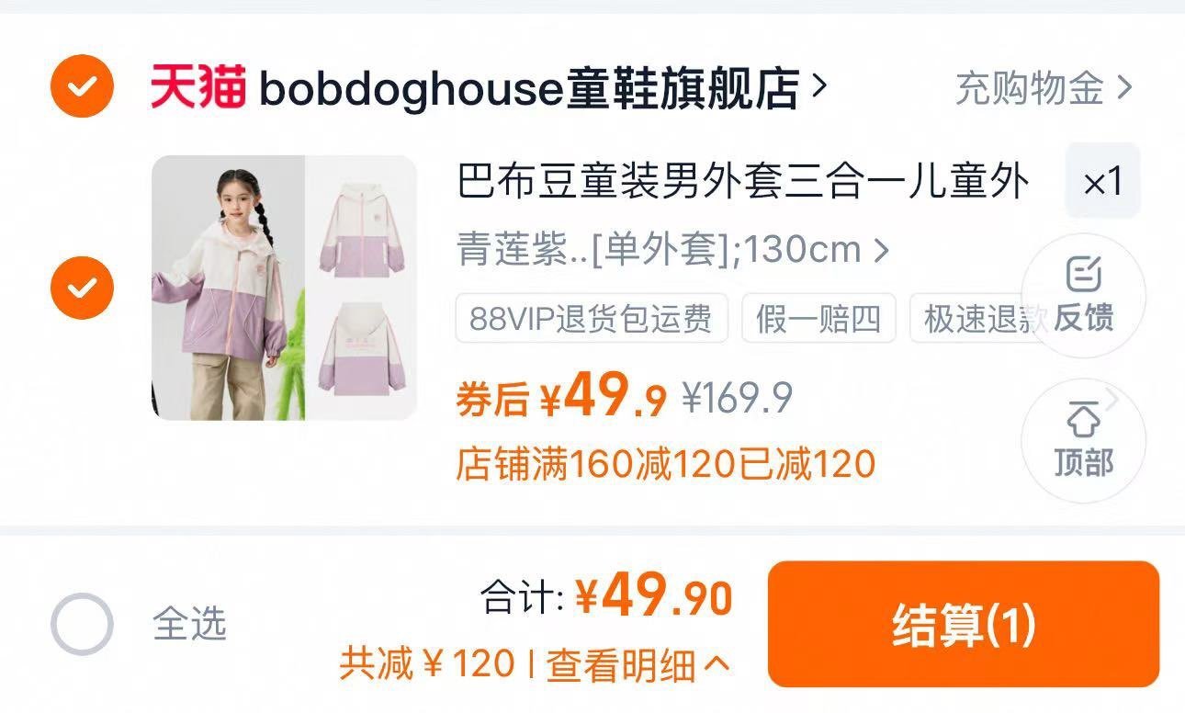Open the 天猫 Tmall logo badge
1185x713 pixels.
[x=197, y=87]
